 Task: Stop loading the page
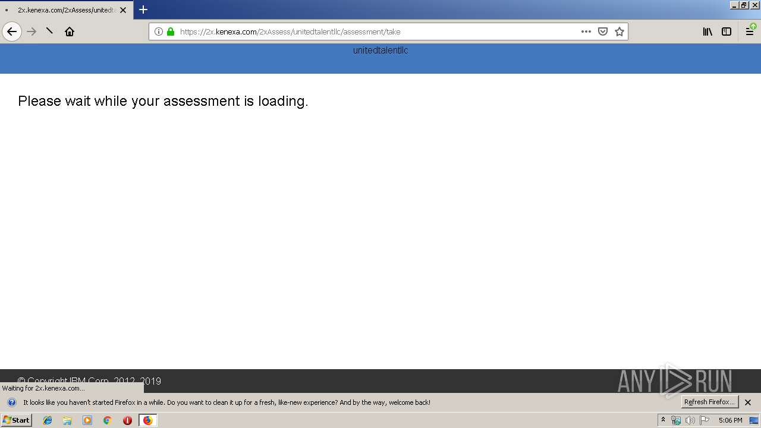[50, 32]
